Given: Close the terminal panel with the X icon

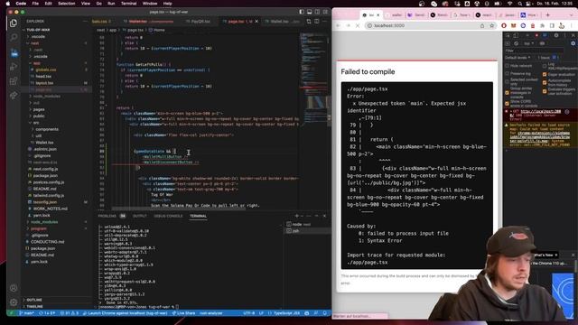Looking at the screenshot, I should coord(324,216).
